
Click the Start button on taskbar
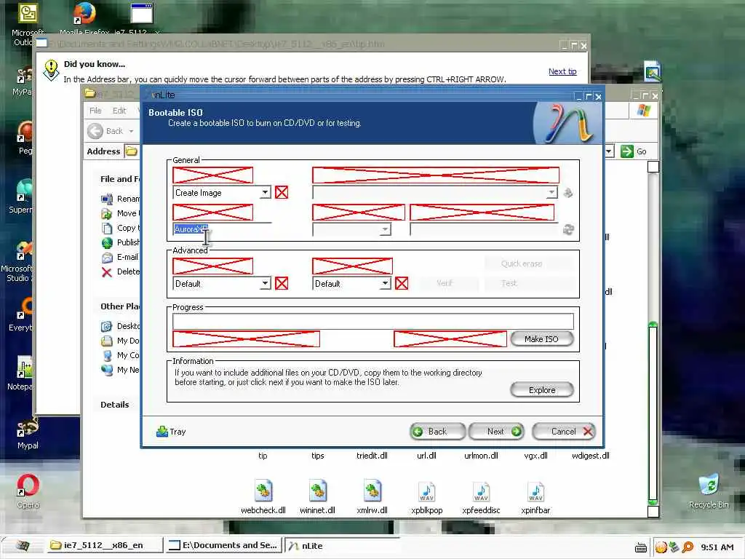pyautogui.click(x=23, y=546)
